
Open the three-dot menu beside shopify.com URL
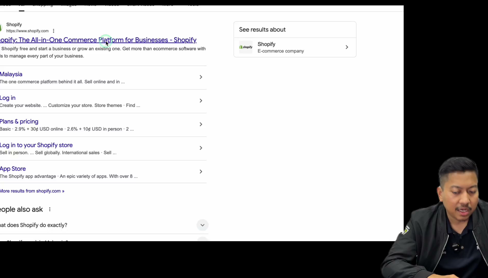tap(53, 31)
